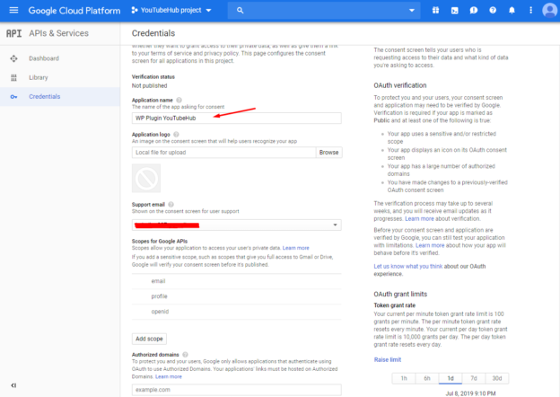Select the 7d time range tab
Viewport: 560px width, 397px height.
[x=474, y=377]
